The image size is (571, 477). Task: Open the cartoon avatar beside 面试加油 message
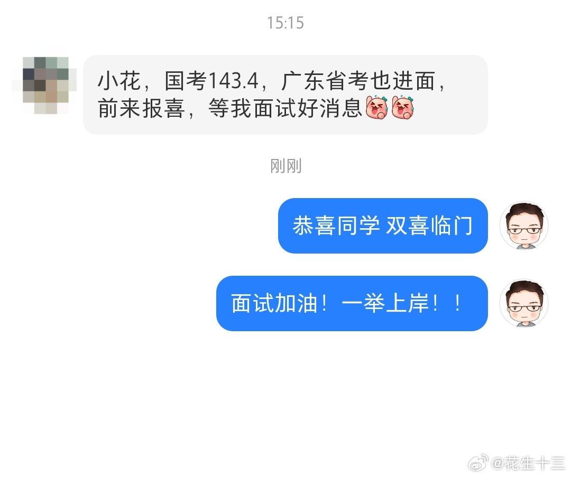524,303
